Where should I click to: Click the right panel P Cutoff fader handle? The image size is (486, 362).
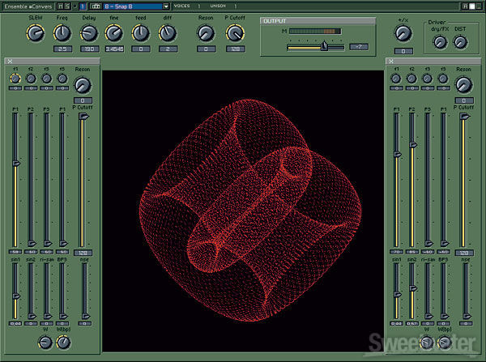pos(463,117)
